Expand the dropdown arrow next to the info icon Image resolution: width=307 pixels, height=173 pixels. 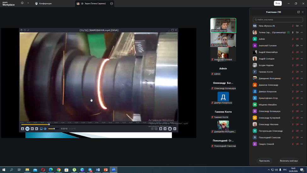[28, 3]
